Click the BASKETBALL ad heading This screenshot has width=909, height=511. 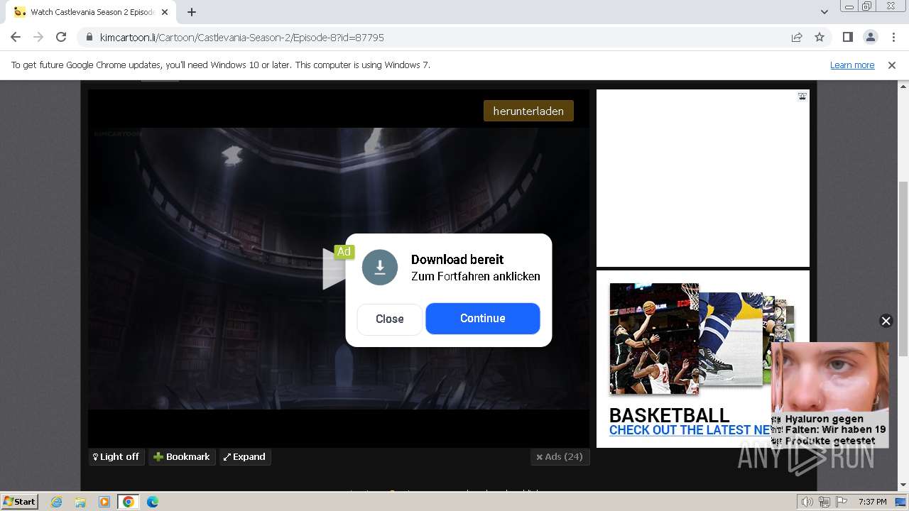[x=669, y=415]
